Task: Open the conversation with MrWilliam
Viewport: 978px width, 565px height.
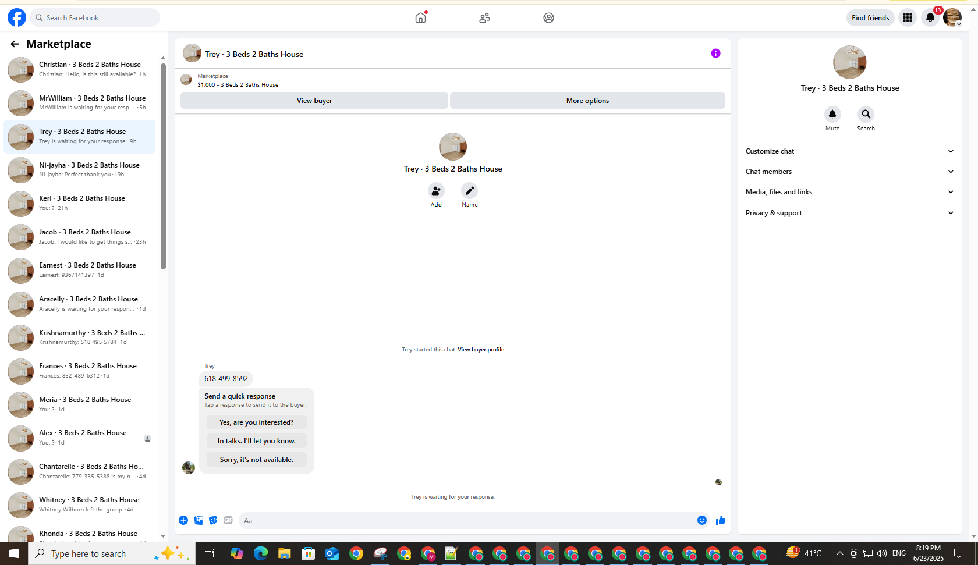Action: (x=80, y=103)
